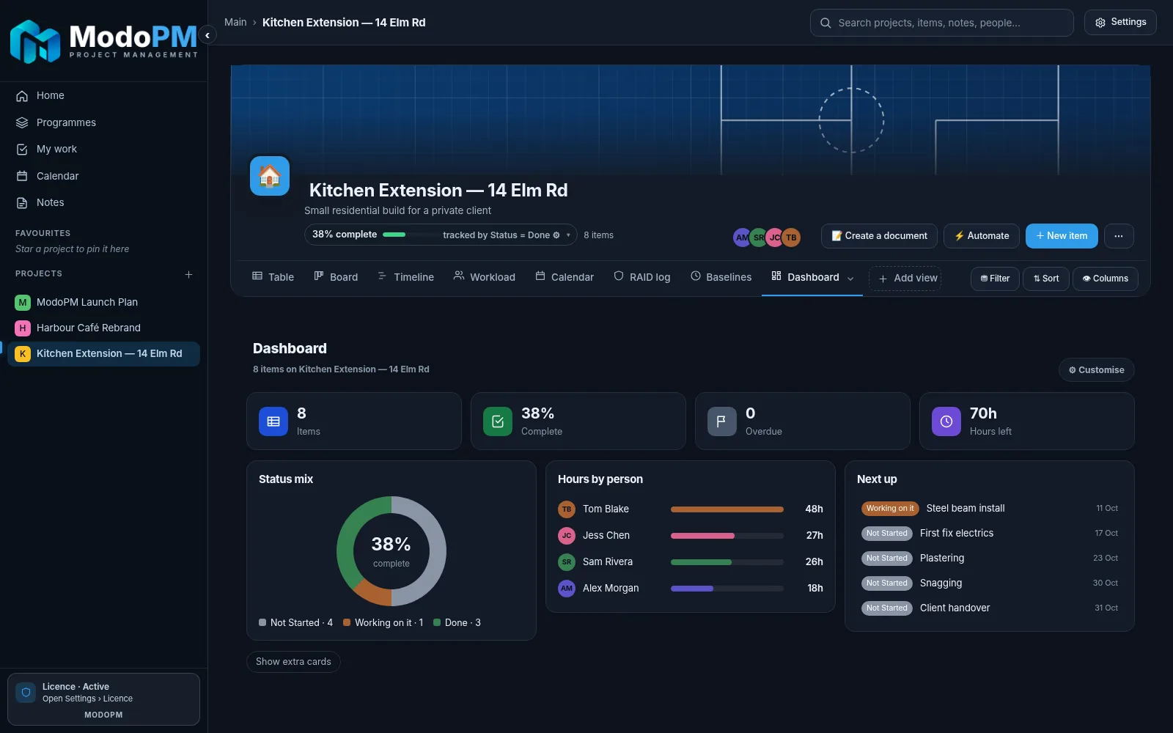Image resolution: width=1173 pixels, height=733 pixels.
Task: Click Create a document
Action: 879,236
